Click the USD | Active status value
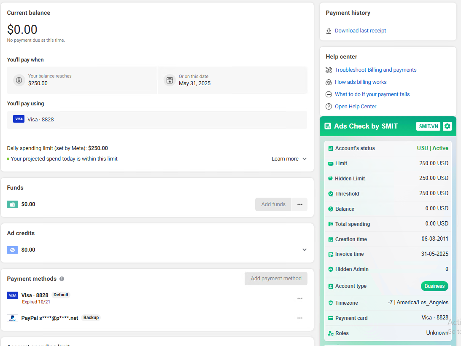This screenshot has height=346, width=461. (x=432, y=148)
